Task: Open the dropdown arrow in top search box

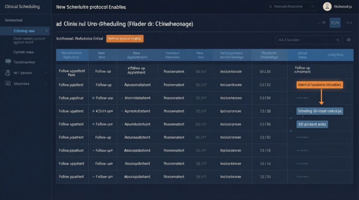Action: (x=313, y=6)
